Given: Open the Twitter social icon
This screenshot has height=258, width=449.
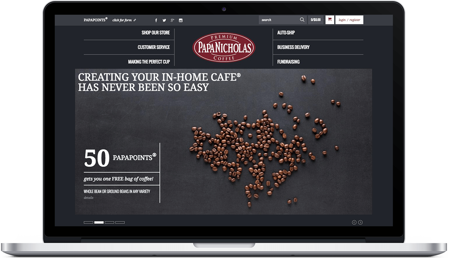Looking at the screenshot, I should click(164, 20).
